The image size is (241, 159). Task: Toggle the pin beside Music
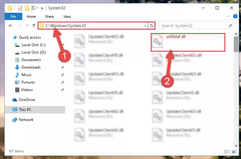tap(63, 75)
